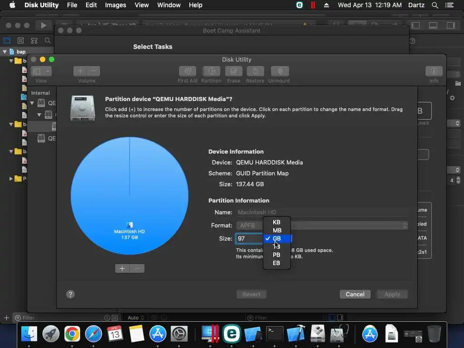Viewport: 464px width, 348px height.
Task: Select PB from the size unit menu
Action: [x=277, y=255]
